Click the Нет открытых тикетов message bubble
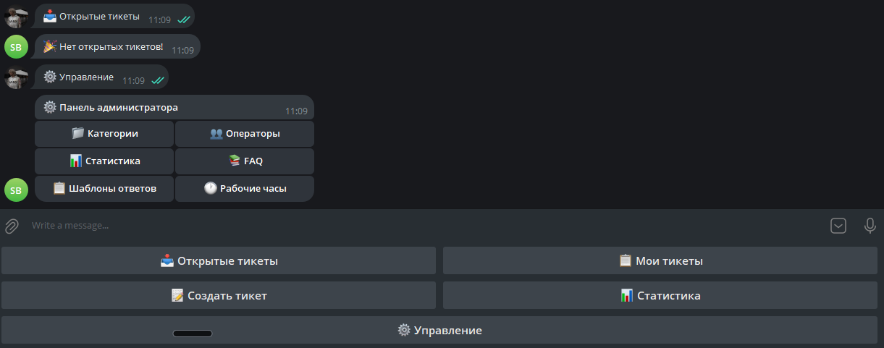Screen dimensions: 884x348 pyautogui.click(x=117, y=47)
